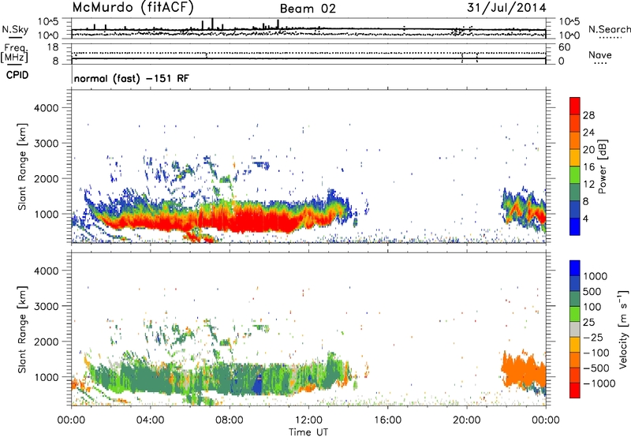Click the 28 tick on Power colorbar

tap(588, 115)
